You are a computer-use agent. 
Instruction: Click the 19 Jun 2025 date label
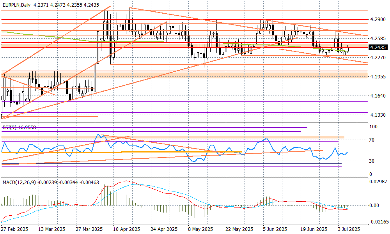coord(314,229)
